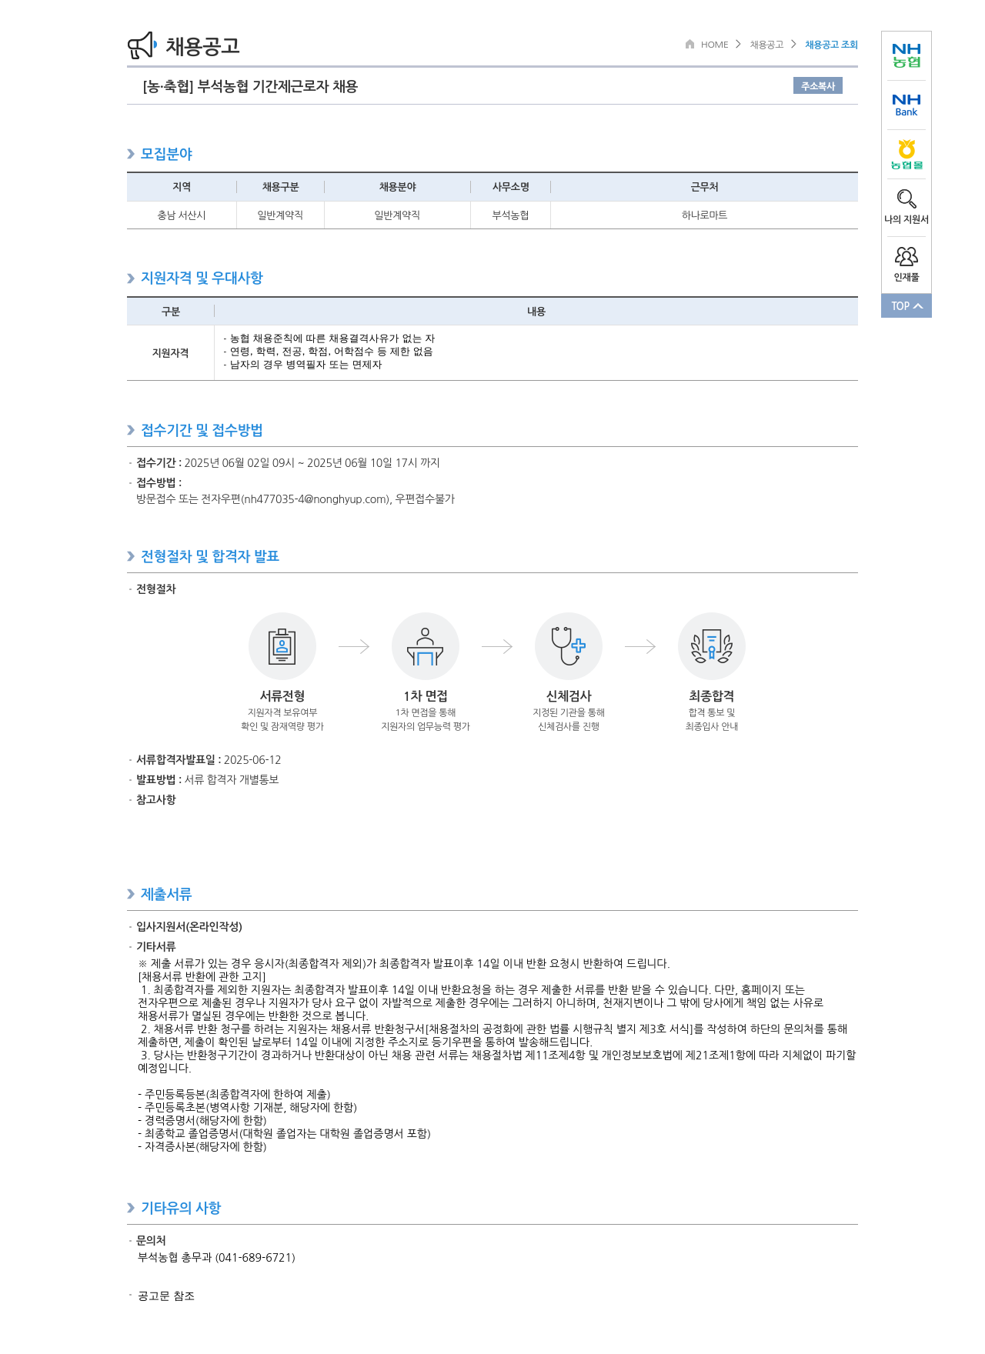
Task: Click the 나의 지원서 sidebar label
Action: pyautogui.click(x=907, y=219)
